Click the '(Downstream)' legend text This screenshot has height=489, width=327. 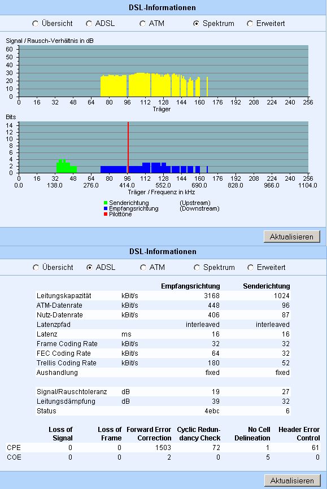pos(199,208)
